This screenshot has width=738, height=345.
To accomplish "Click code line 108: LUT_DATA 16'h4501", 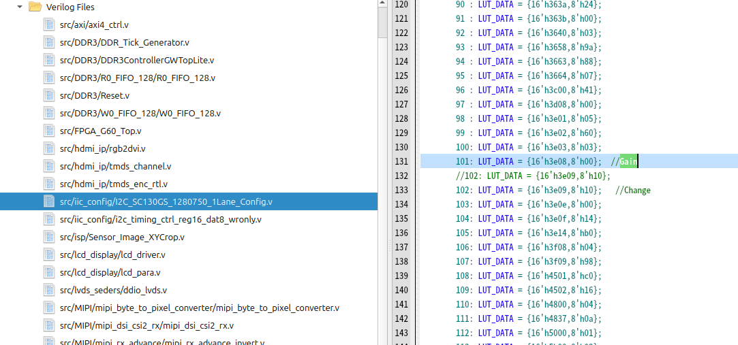I will point(529,276).
